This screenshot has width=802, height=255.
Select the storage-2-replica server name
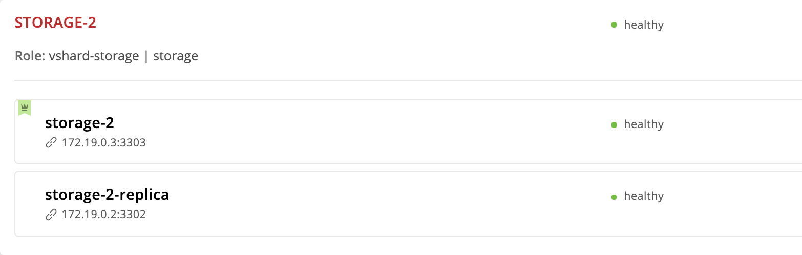107,195
